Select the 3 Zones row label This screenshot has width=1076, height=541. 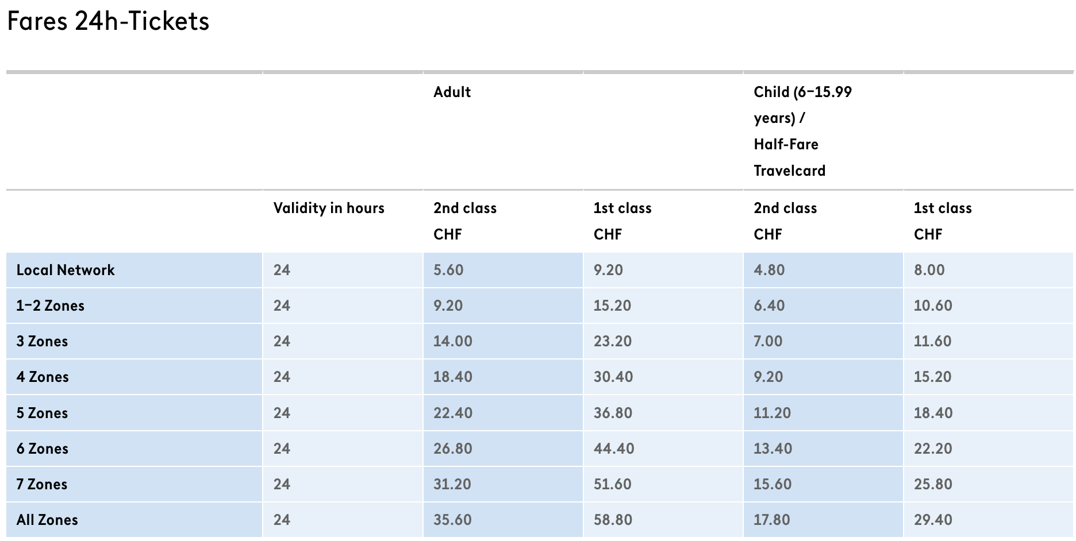(x=42, y=341)
